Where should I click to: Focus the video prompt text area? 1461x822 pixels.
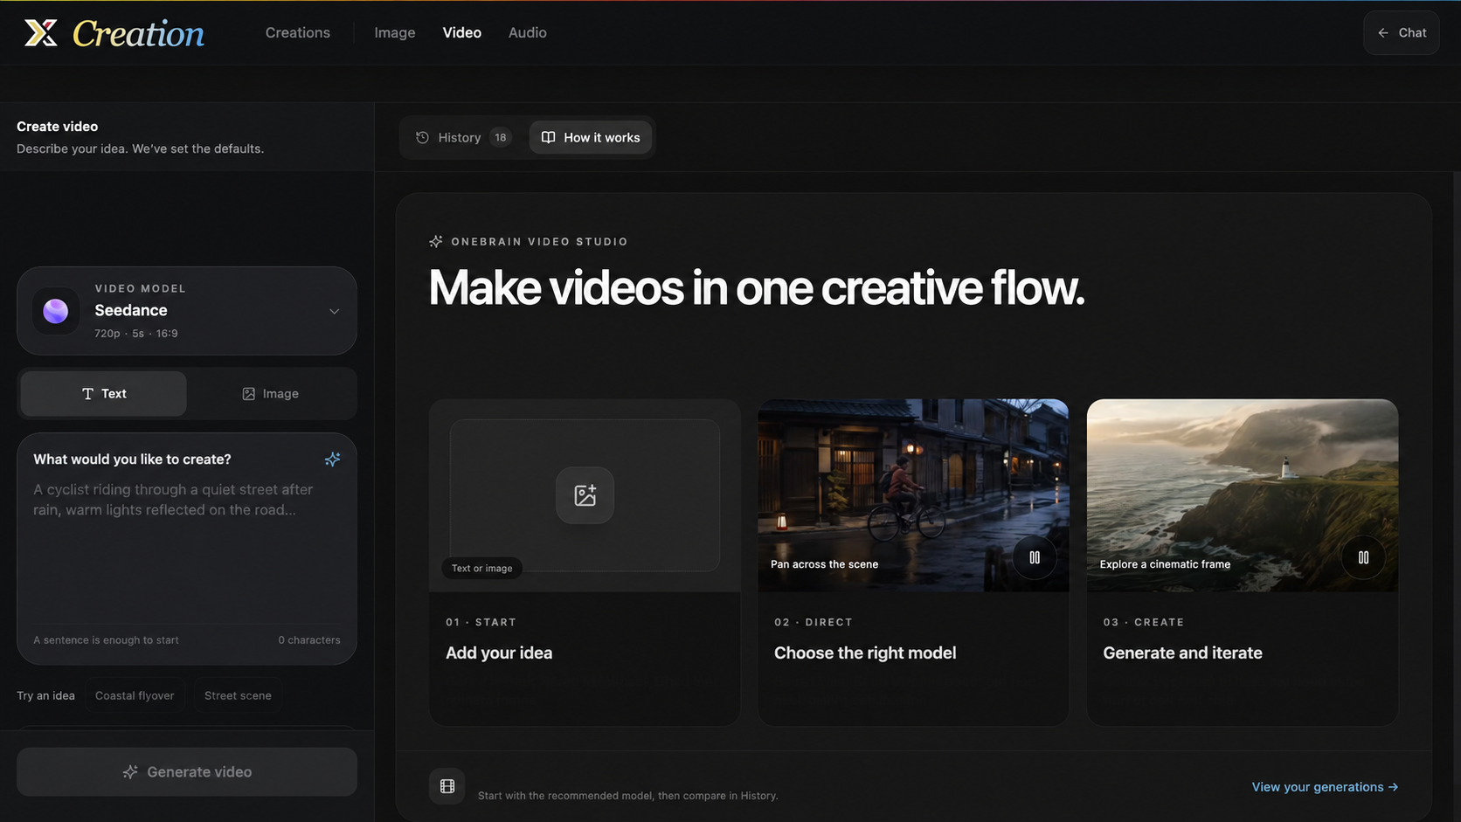[x=187, y=550]
